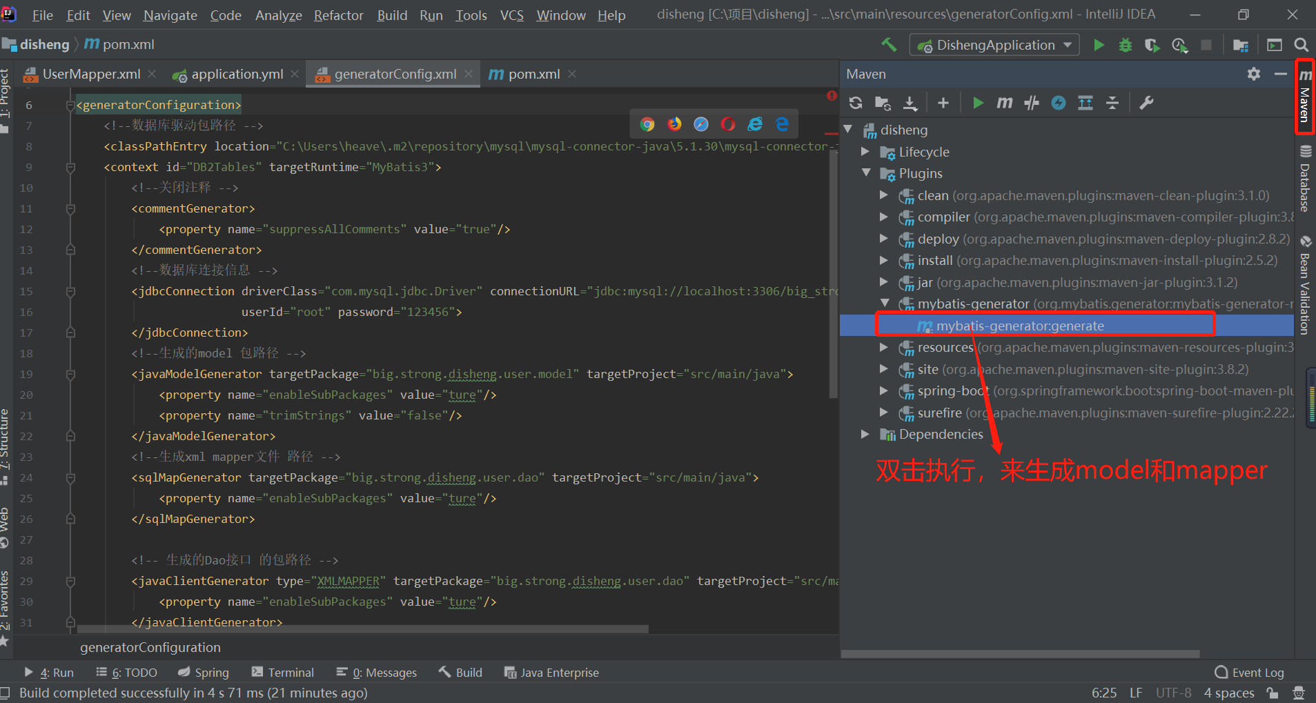
Task: Expand the deploy plugin node
Action: [x=883, y=239]
